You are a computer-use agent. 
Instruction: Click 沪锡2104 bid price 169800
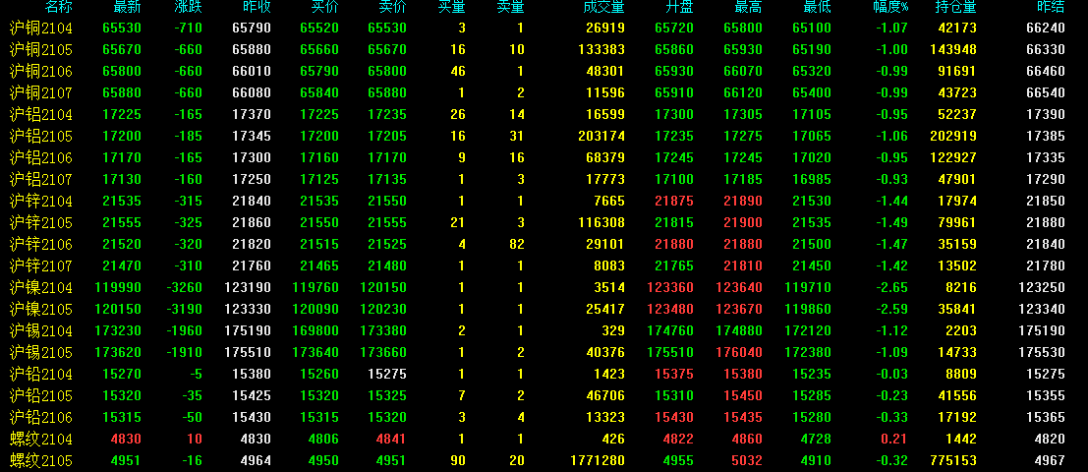pos(315,331)
